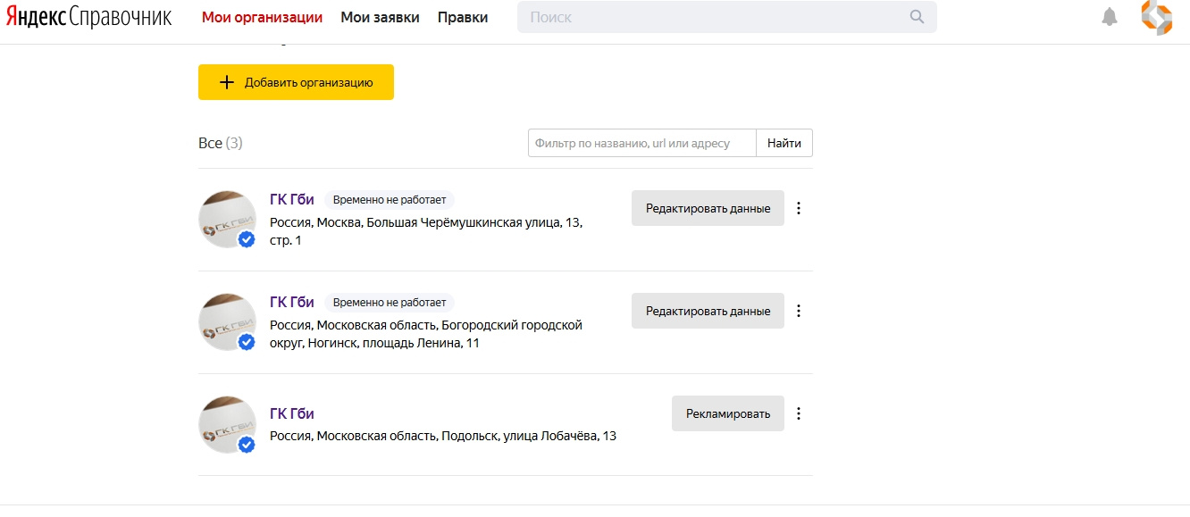Screen dimensions: 1190x517
Task: Open options menu for Подольск organization
Action: pyautogui.click(x=799, y=413)
